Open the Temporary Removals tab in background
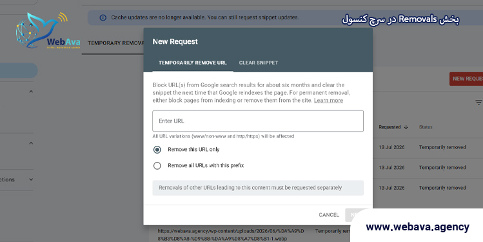 pyautogui.click(x=115, y=43)
